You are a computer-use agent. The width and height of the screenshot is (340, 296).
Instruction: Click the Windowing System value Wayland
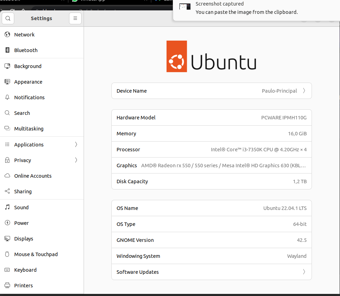(x=297, y=256)
